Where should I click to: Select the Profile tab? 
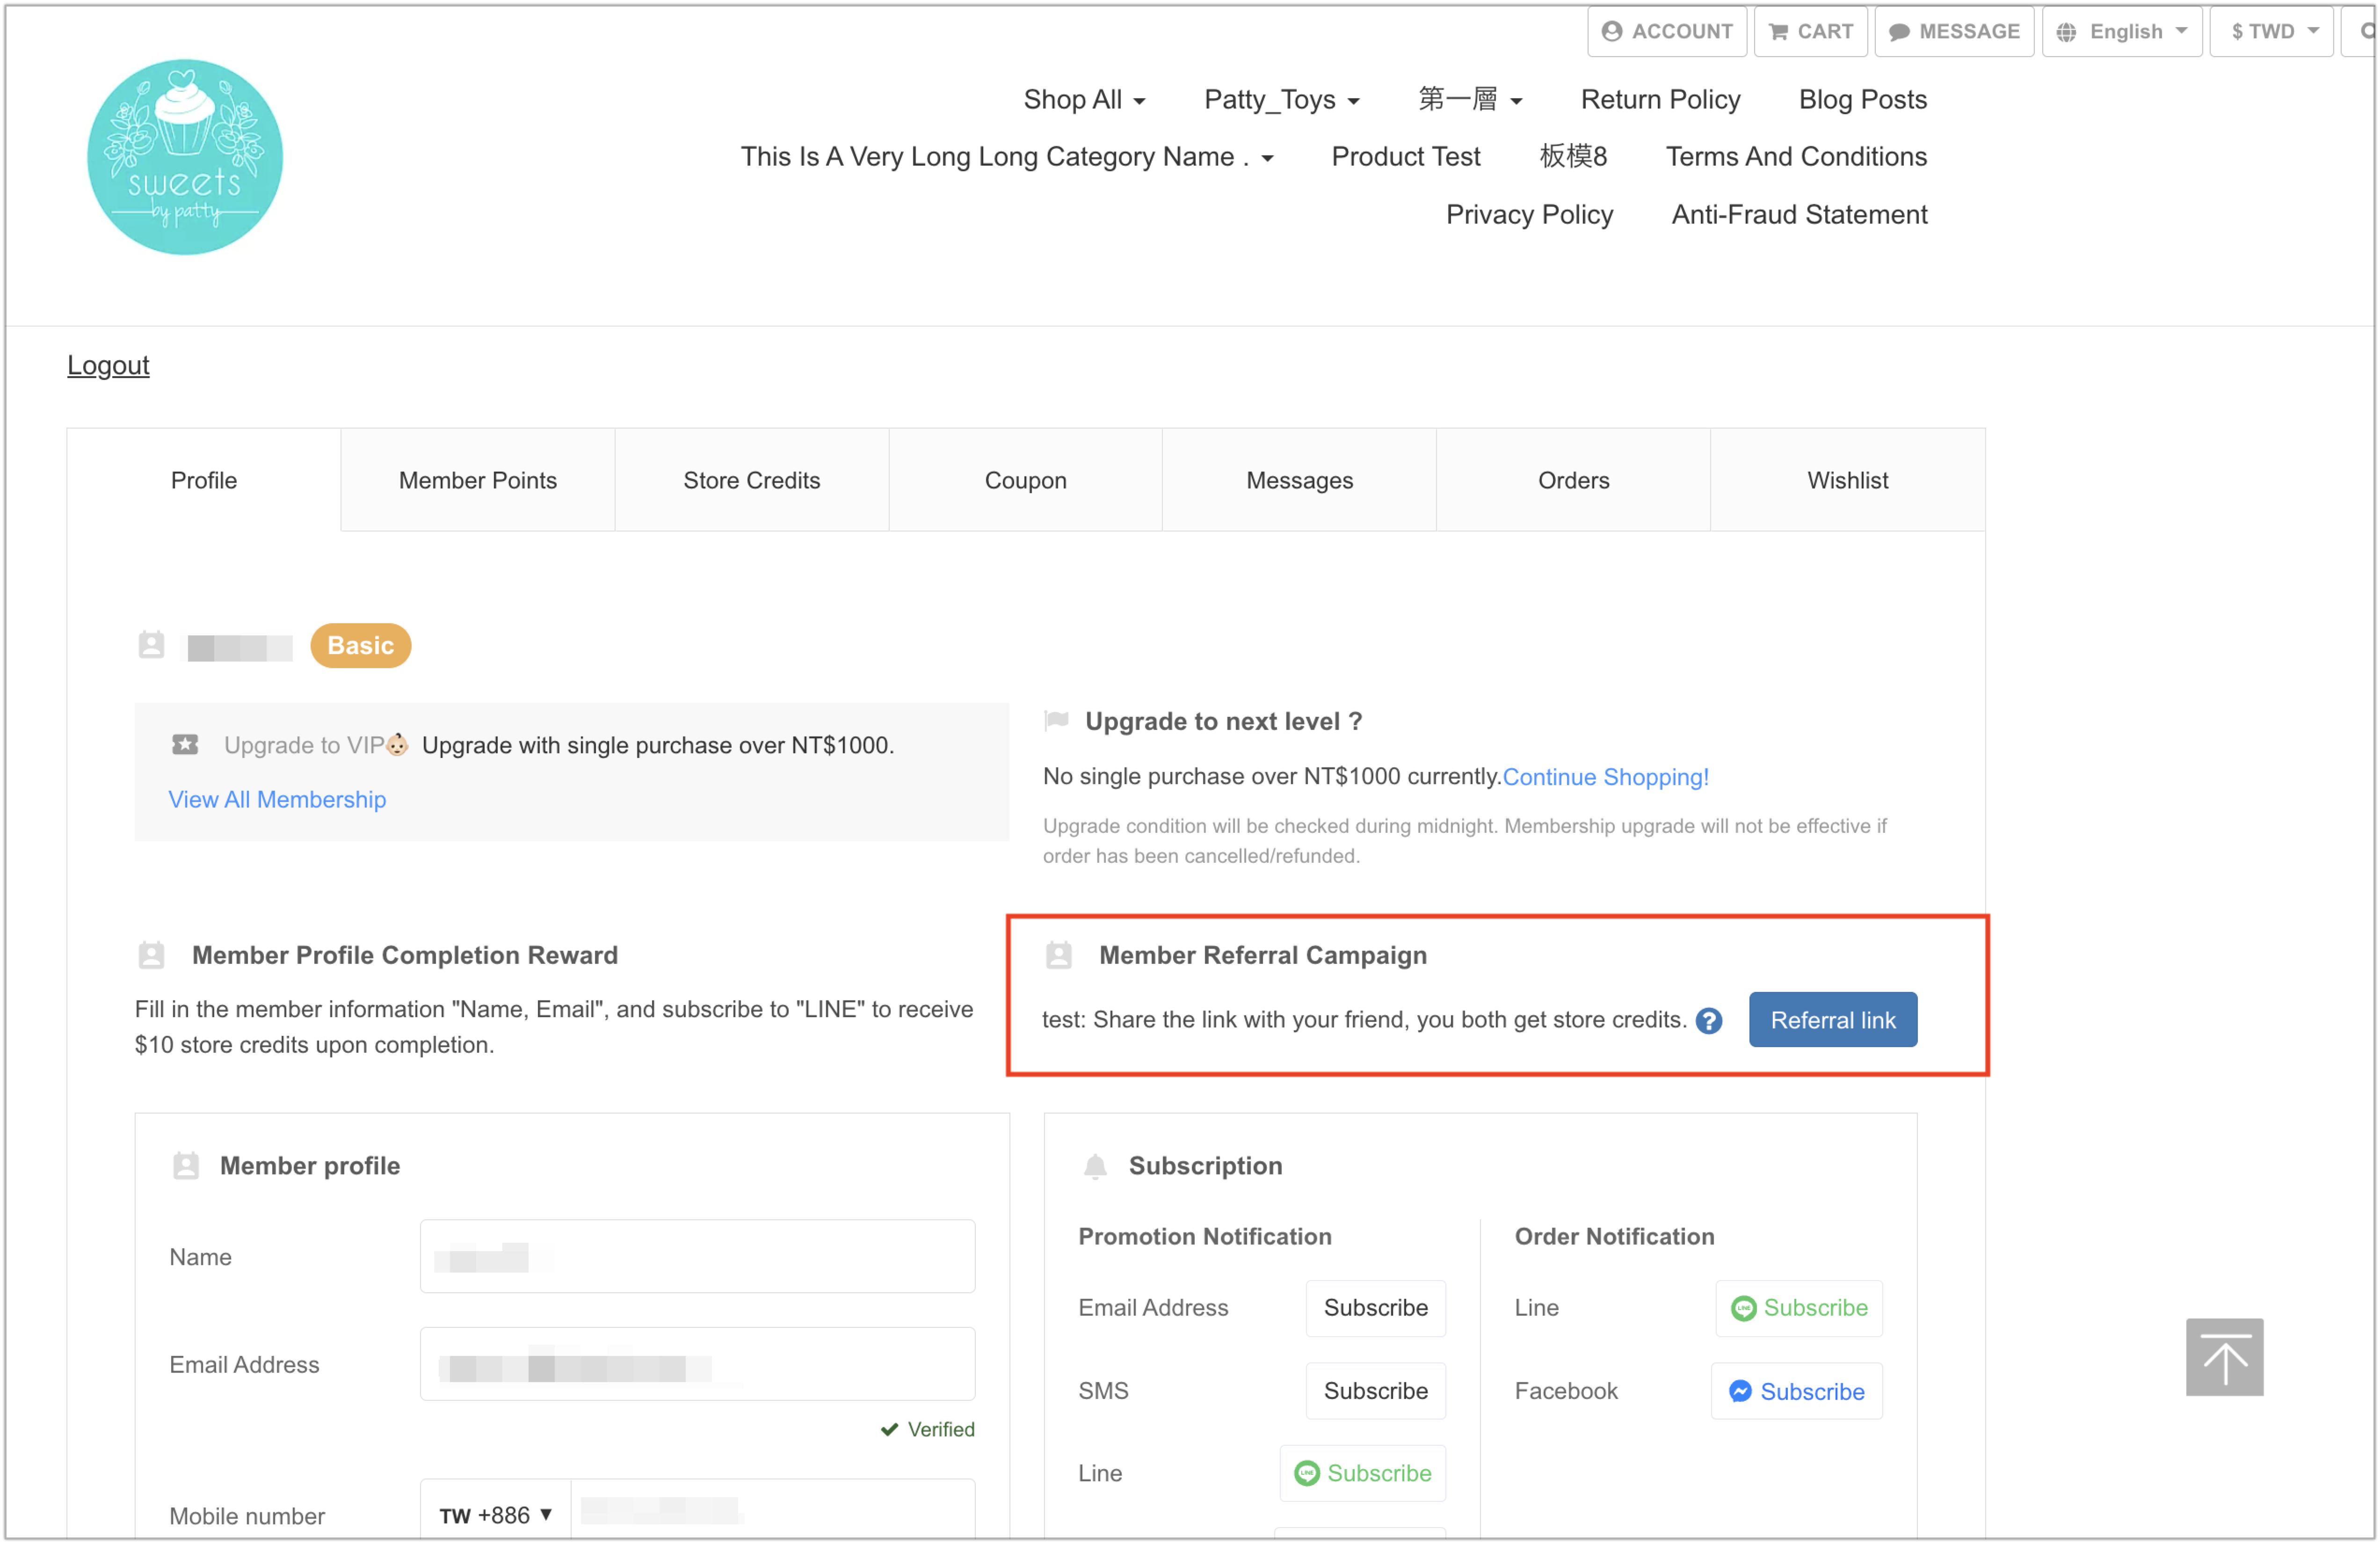204,480
